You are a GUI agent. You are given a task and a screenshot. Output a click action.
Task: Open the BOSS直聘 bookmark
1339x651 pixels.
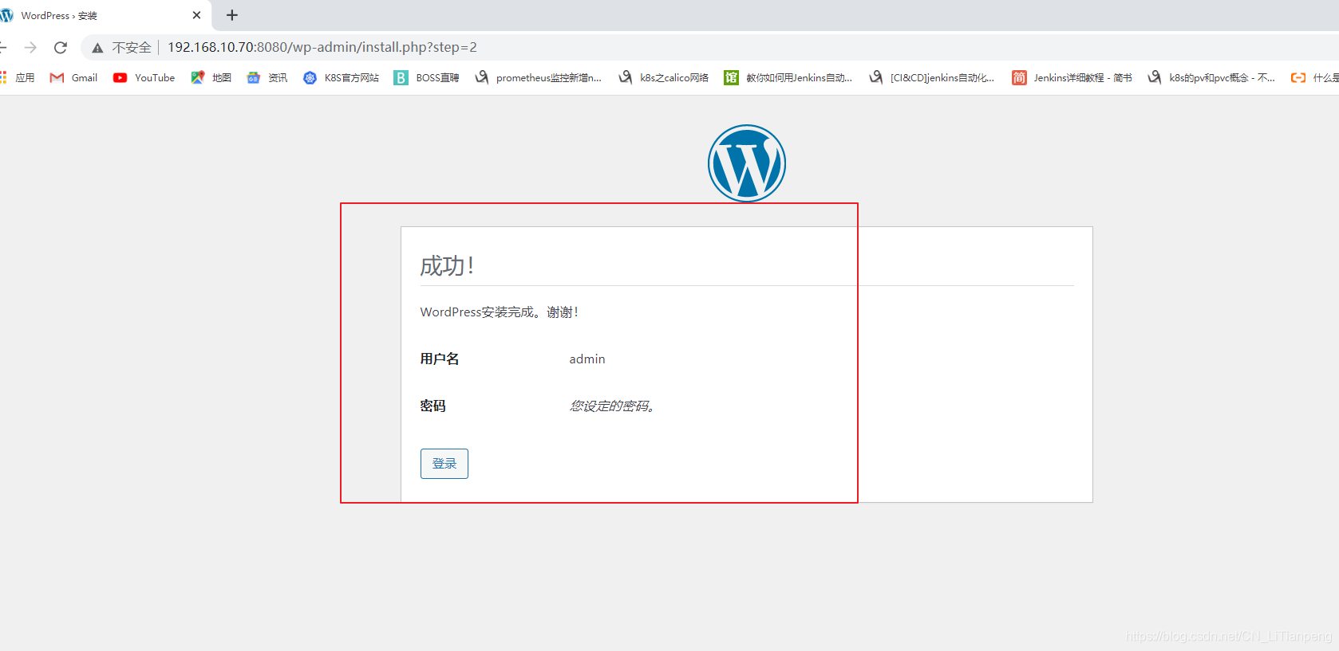(427, 78)
